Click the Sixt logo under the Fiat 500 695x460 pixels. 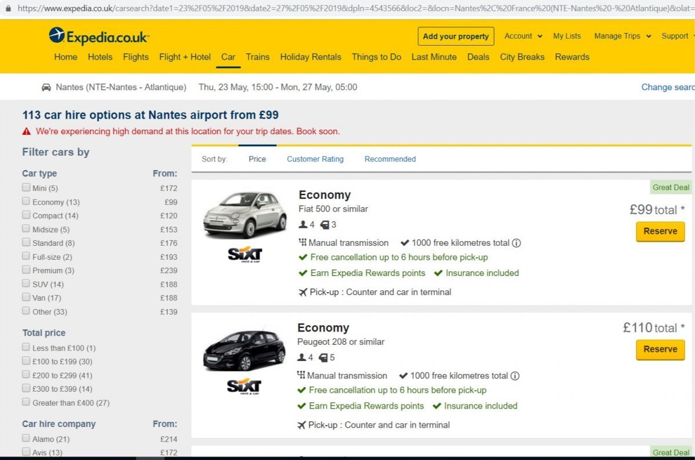pos(244,254)
